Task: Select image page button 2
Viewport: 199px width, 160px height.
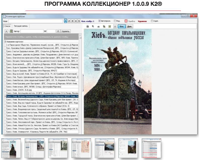Action: (69, 21)
